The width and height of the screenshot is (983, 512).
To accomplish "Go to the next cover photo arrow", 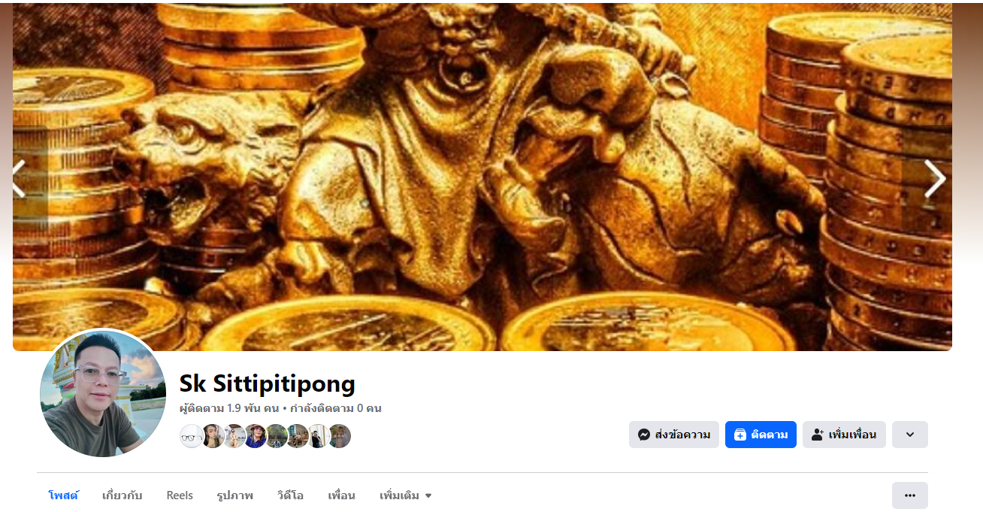I will 934,179.
